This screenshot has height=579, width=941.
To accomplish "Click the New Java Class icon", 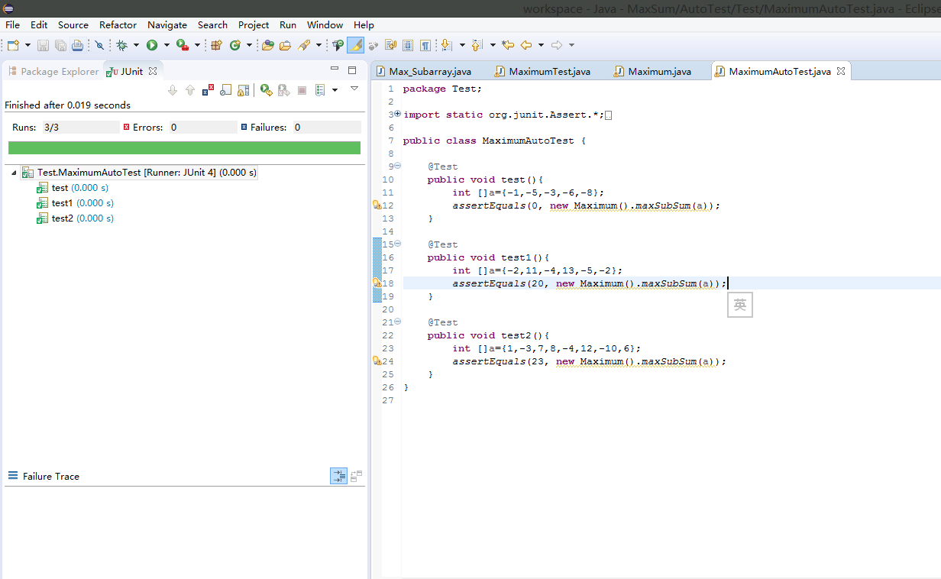I will click(235, 46).
